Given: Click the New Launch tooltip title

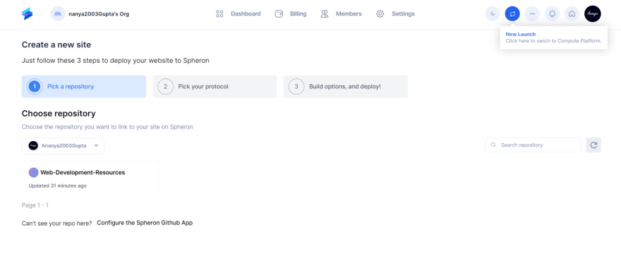Looking at the screenshot, I should (520, 34).
